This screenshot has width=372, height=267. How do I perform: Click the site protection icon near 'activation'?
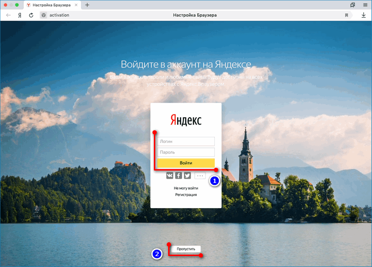pos(43,15)
